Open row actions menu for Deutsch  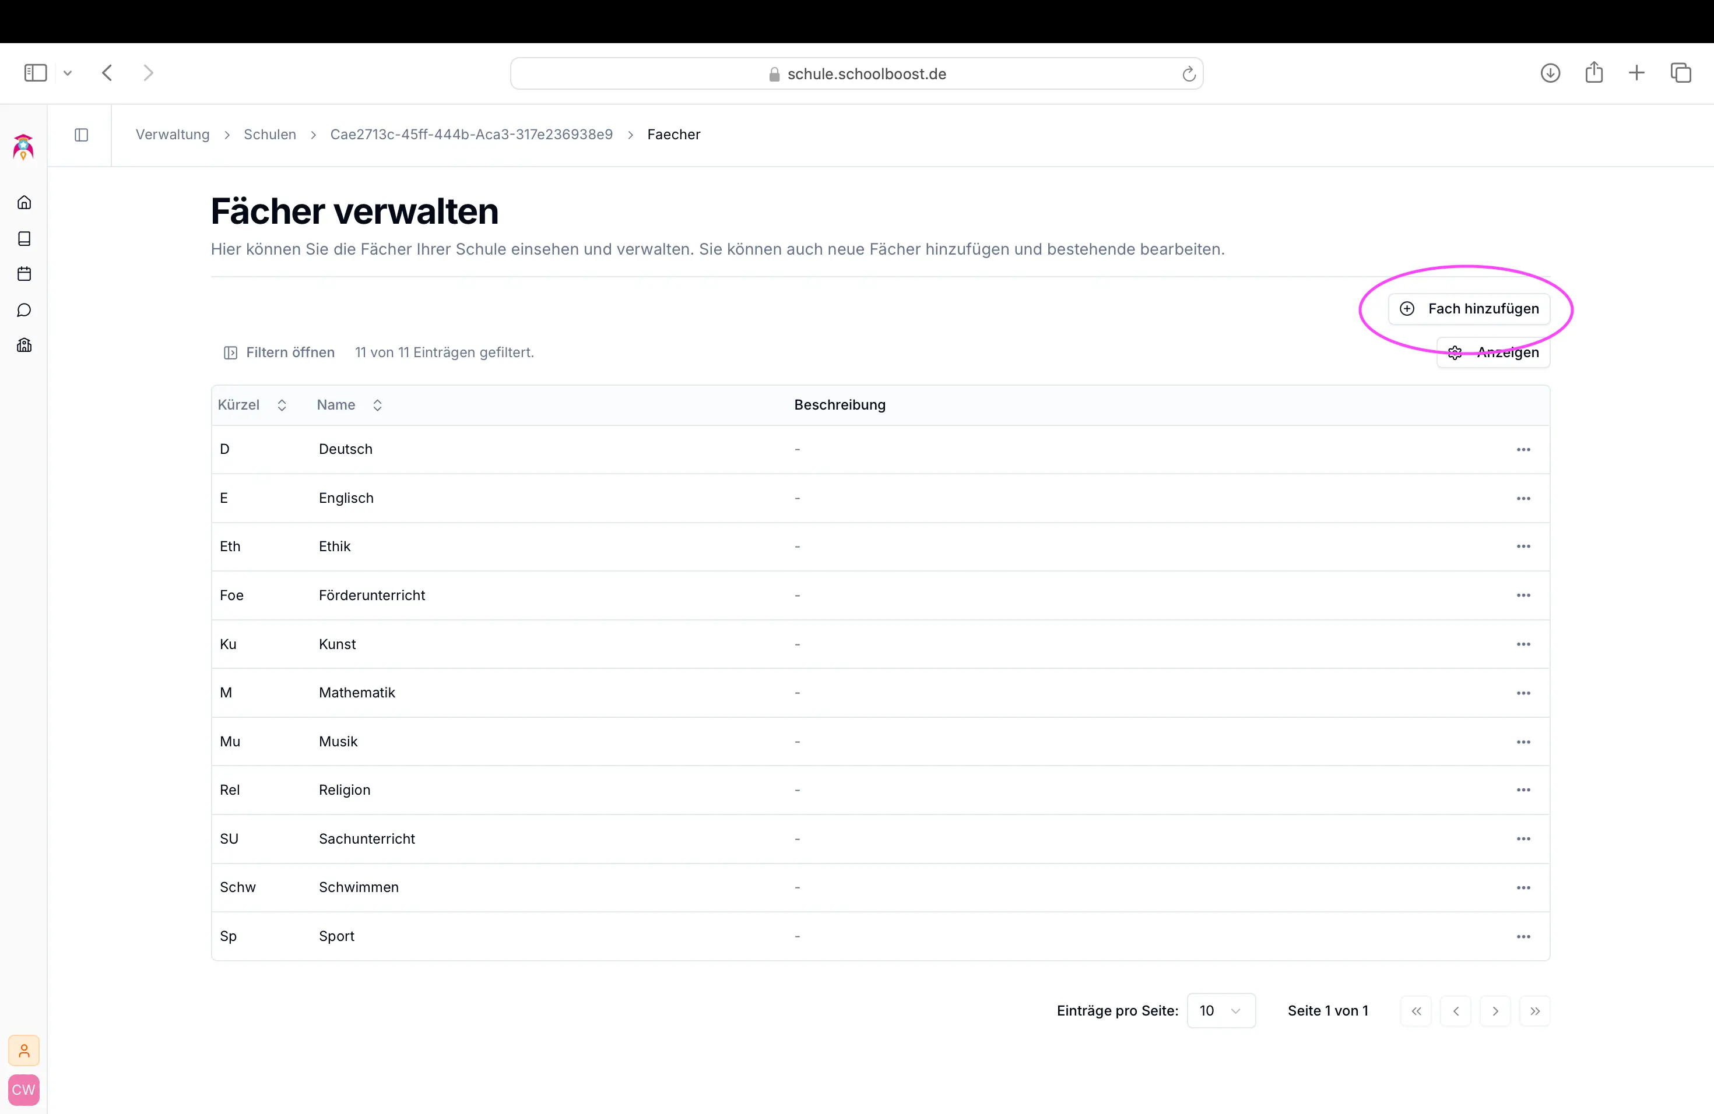click(1523, 449)
